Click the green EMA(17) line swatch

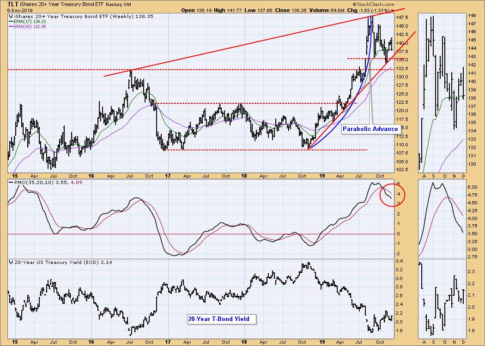11,22
